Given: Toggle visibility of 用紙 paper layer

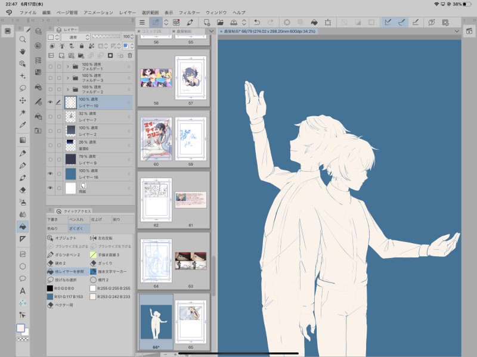Looking at the screenshot, I should click(x=50, y=188).
